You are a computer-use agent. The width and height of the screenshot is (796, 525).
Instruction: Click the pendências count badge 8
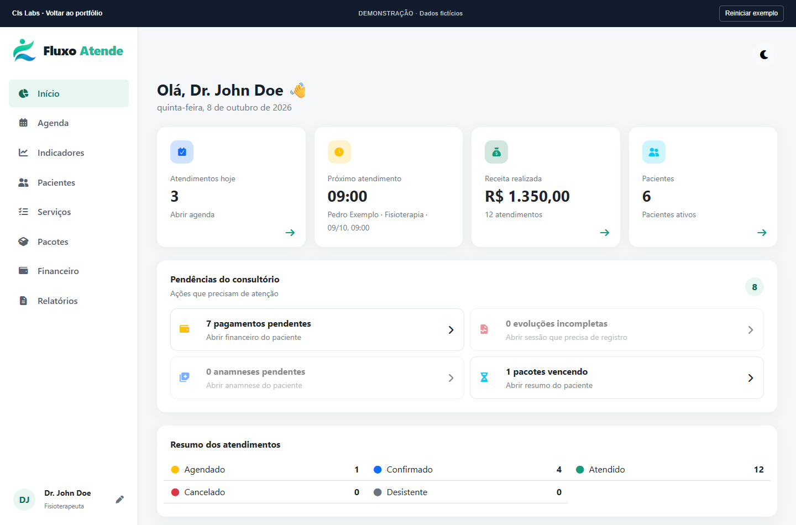755,287
